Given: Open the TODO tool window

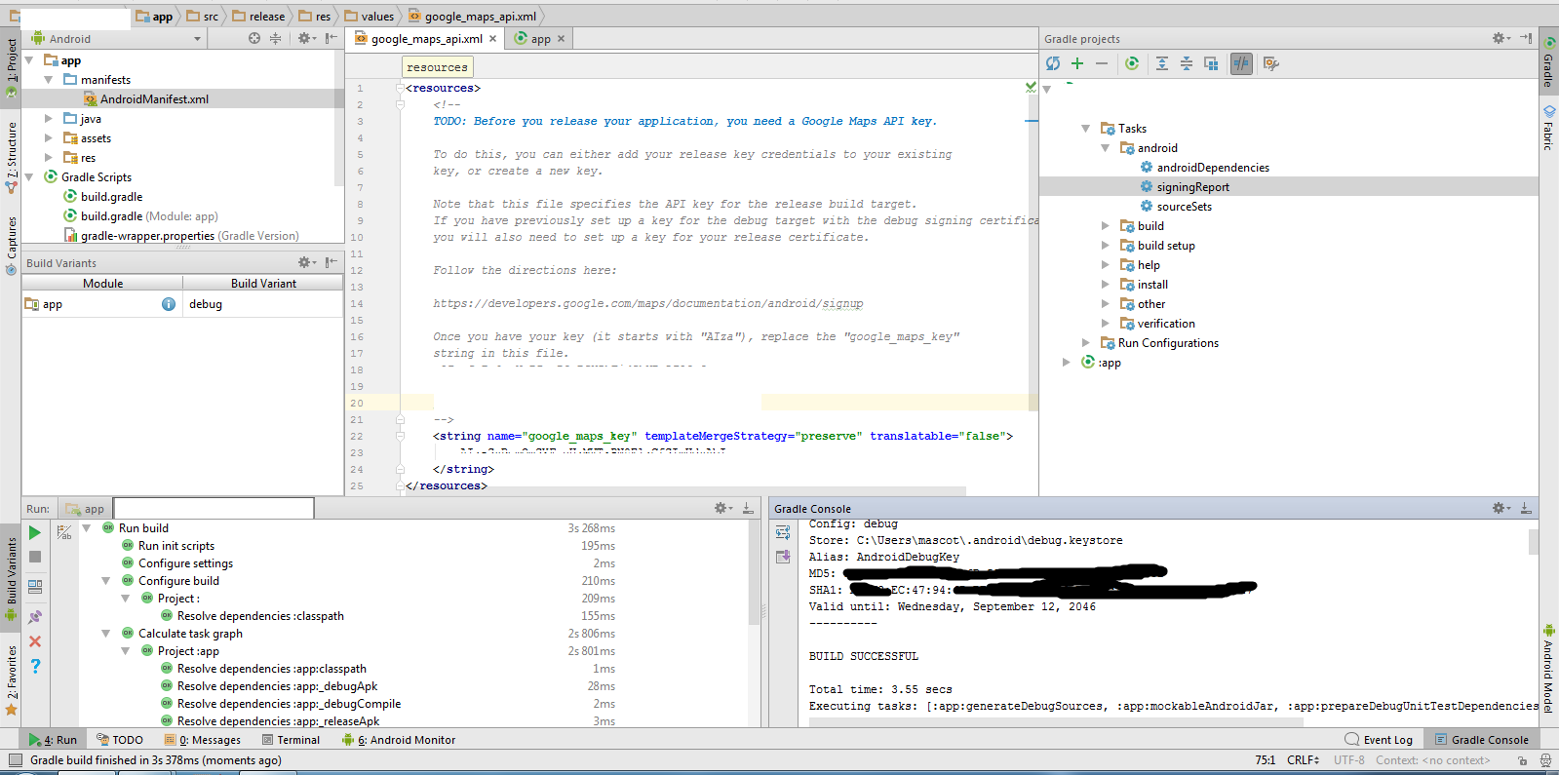Looking at the screenshot, I should tap(120, 740).
